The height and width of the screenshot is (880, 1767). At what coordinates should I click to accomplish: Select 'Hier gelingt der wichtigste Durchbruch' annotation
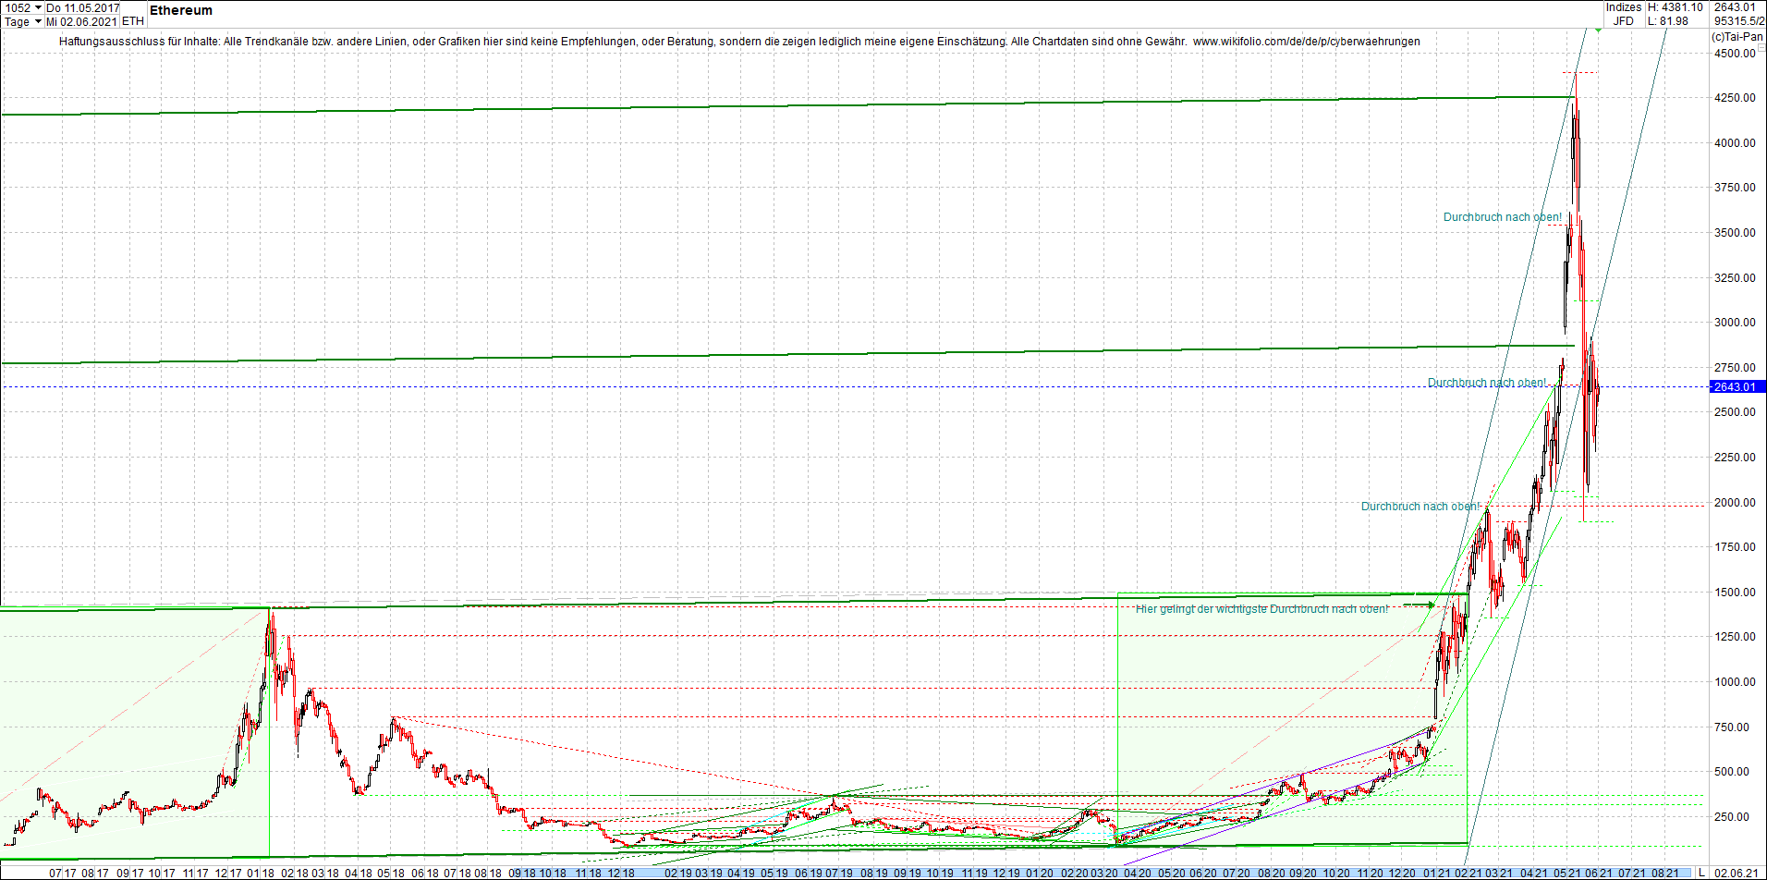coord(1261,609)
